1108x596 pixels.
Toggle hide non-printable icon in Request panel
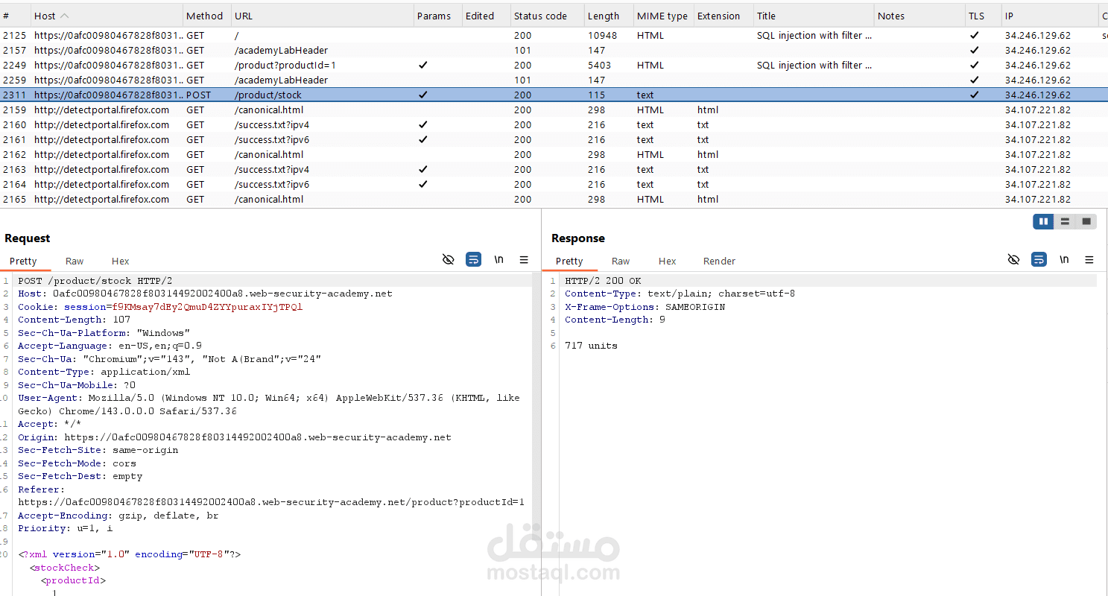tap(448, 259)
